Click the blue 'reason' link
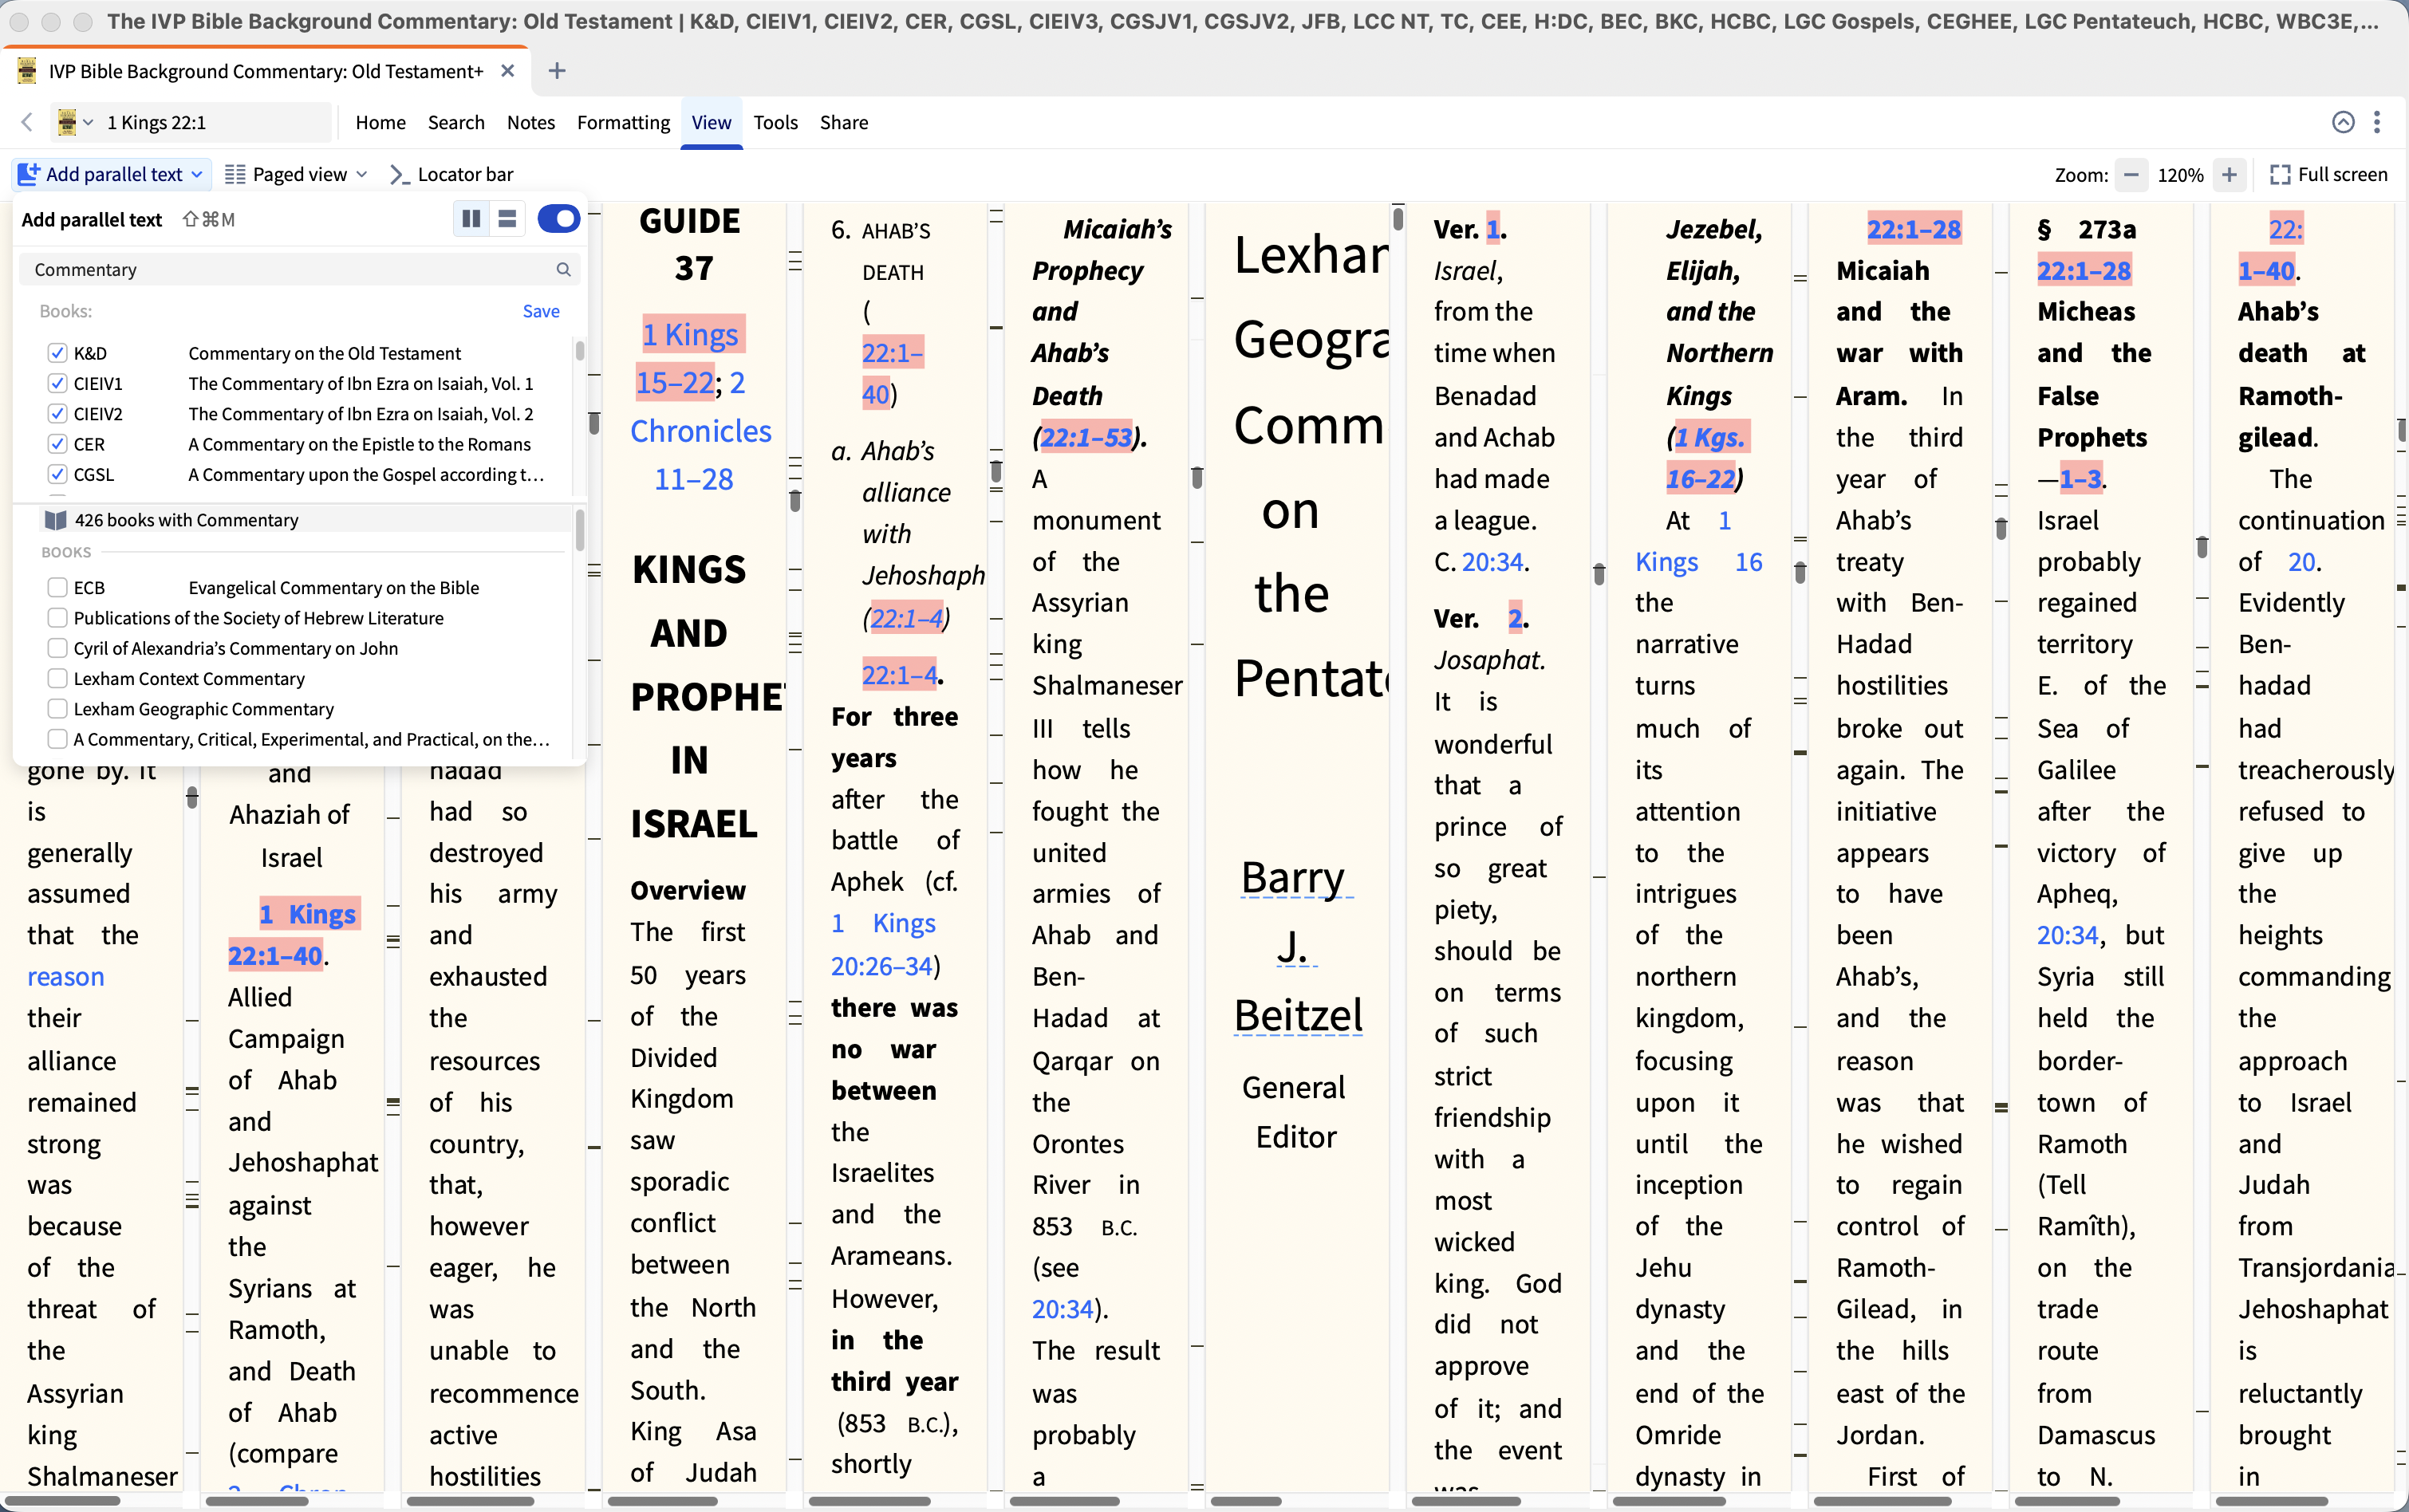2409x1512 pixels. [65, 976]
